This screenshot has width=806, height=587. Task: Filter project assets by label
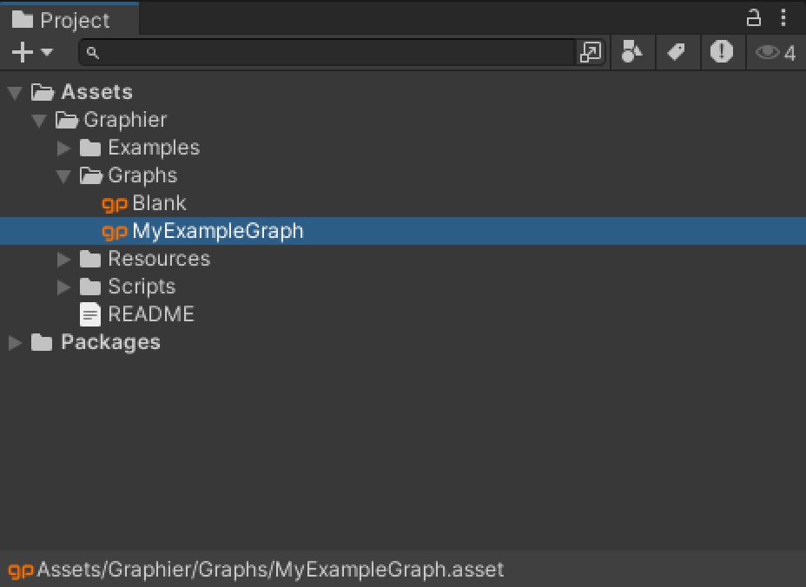click(x=677, y=52)
